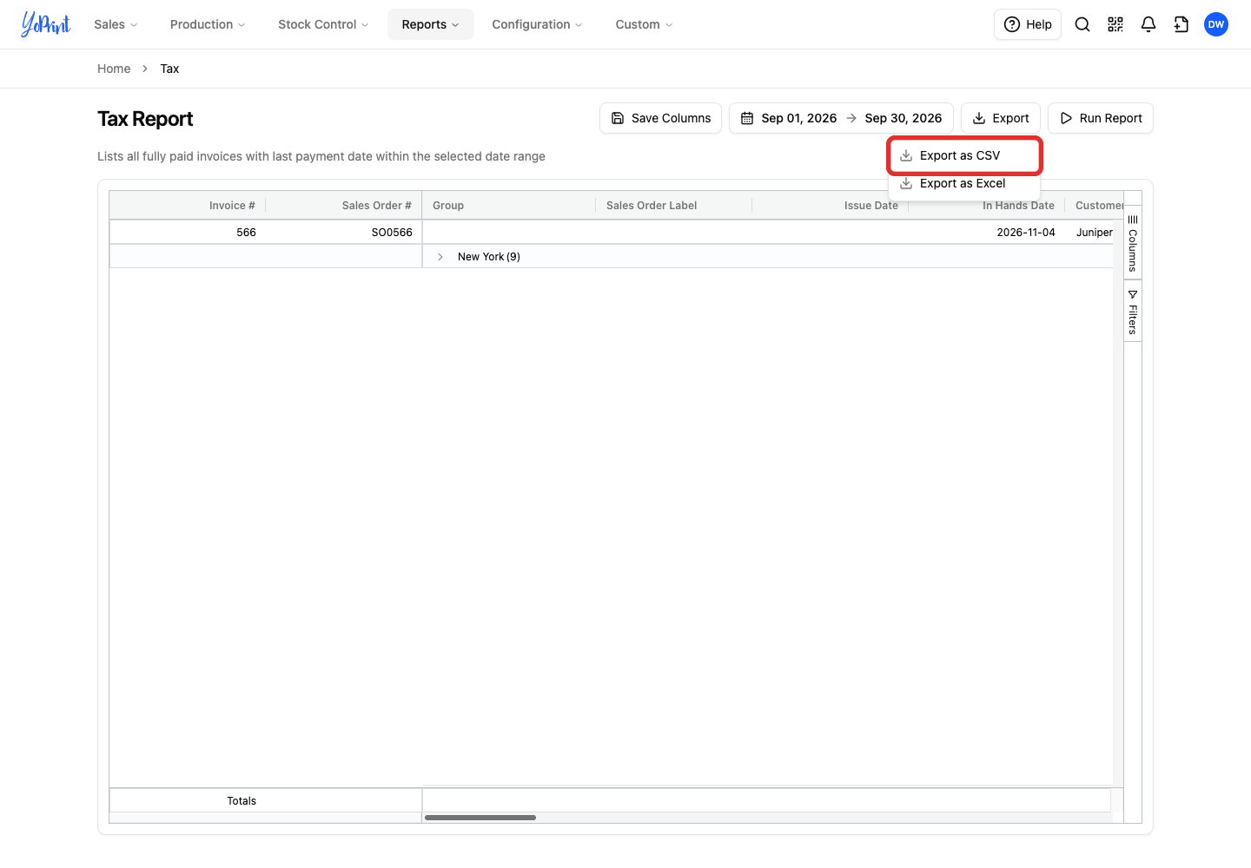Click the add document icon in header

point(1181,24)
